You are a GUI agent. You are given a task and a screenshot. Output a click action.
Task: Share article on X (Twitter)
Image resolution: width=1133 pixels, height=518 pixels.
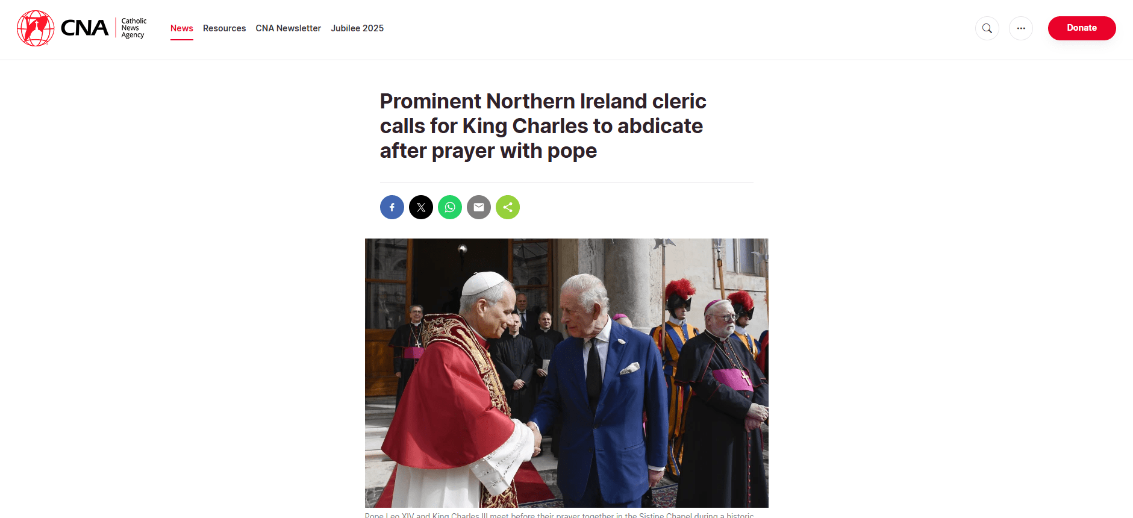click(x=421, y=207)
